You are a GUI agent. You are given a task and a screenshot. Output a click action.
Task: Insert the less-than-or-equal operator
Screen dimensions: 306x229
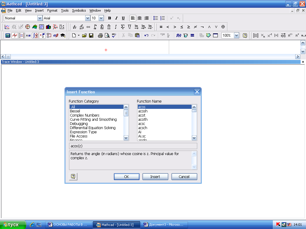tap(181, 27)
